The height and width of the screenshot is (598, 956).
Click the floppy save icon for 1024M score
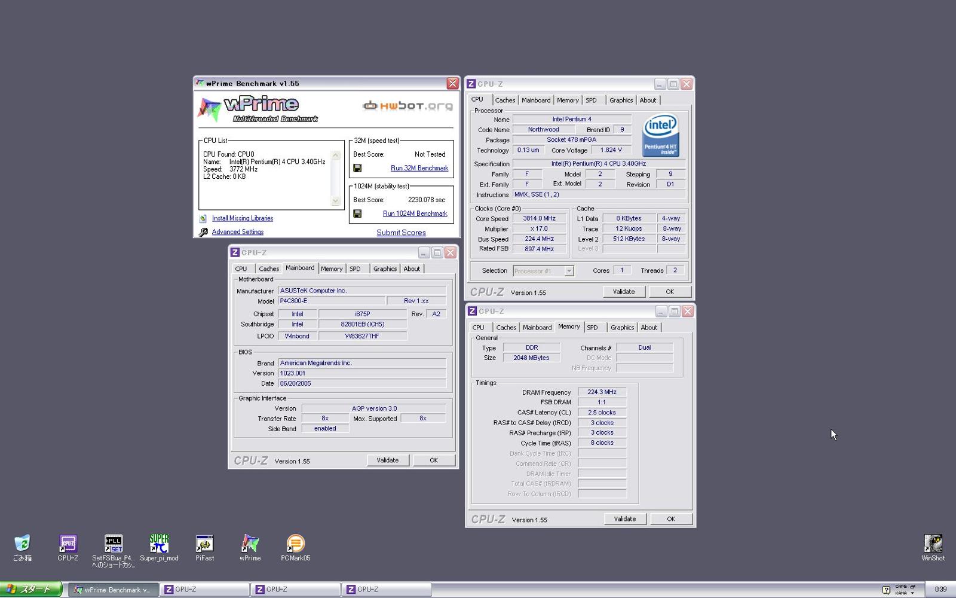357,213
